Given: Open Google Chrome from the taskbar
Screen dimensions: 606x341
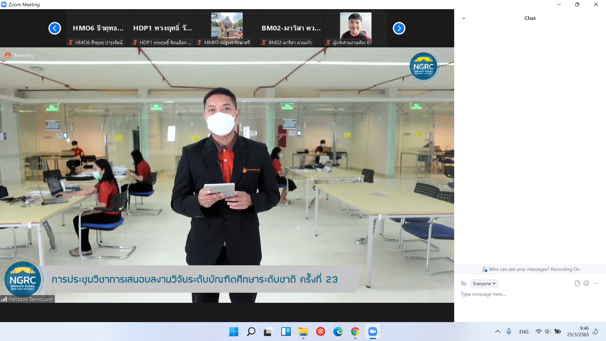Looking at the screenshot, I should (355, 332).
